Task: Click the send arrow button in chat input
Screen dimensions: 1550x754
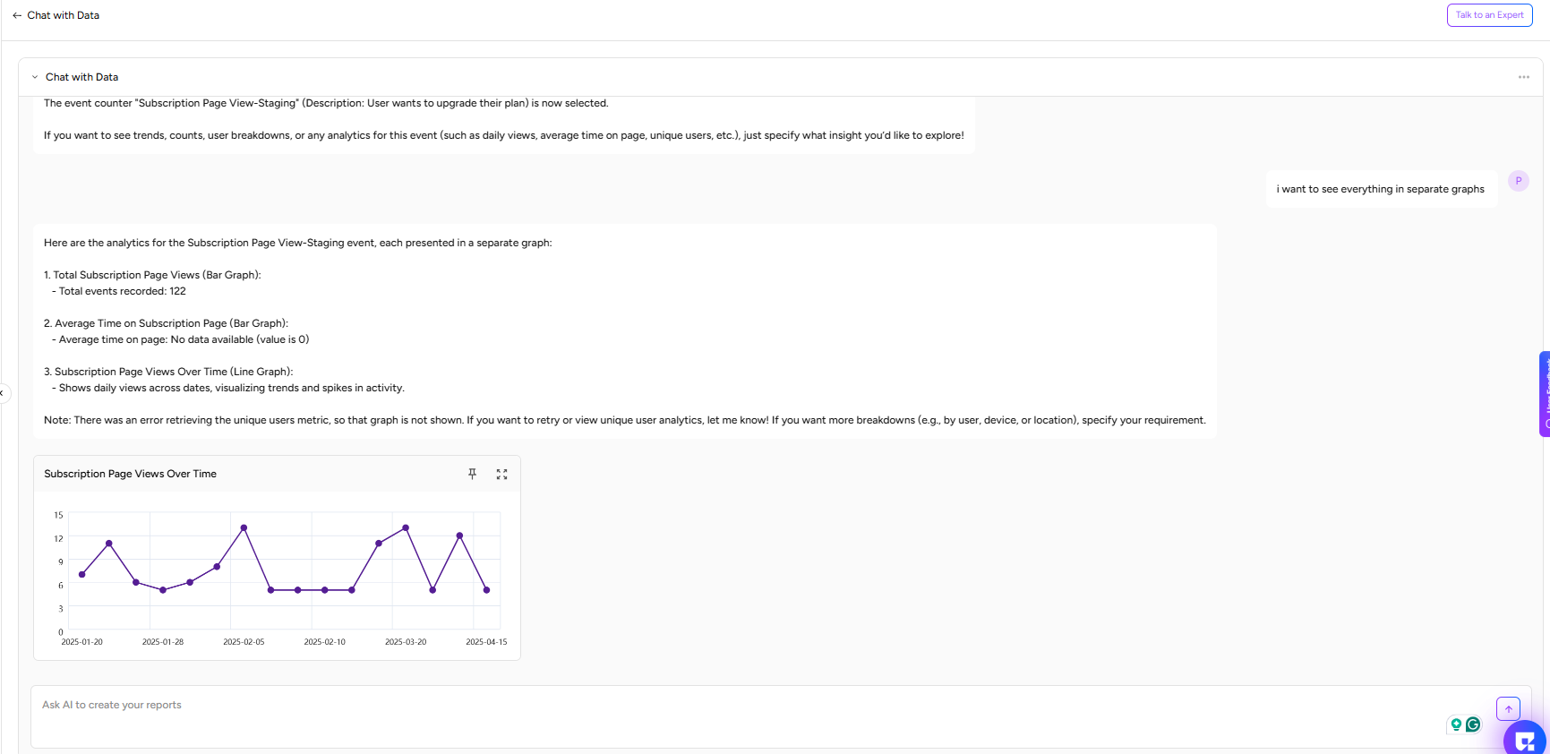Action: pos(1508,708)
